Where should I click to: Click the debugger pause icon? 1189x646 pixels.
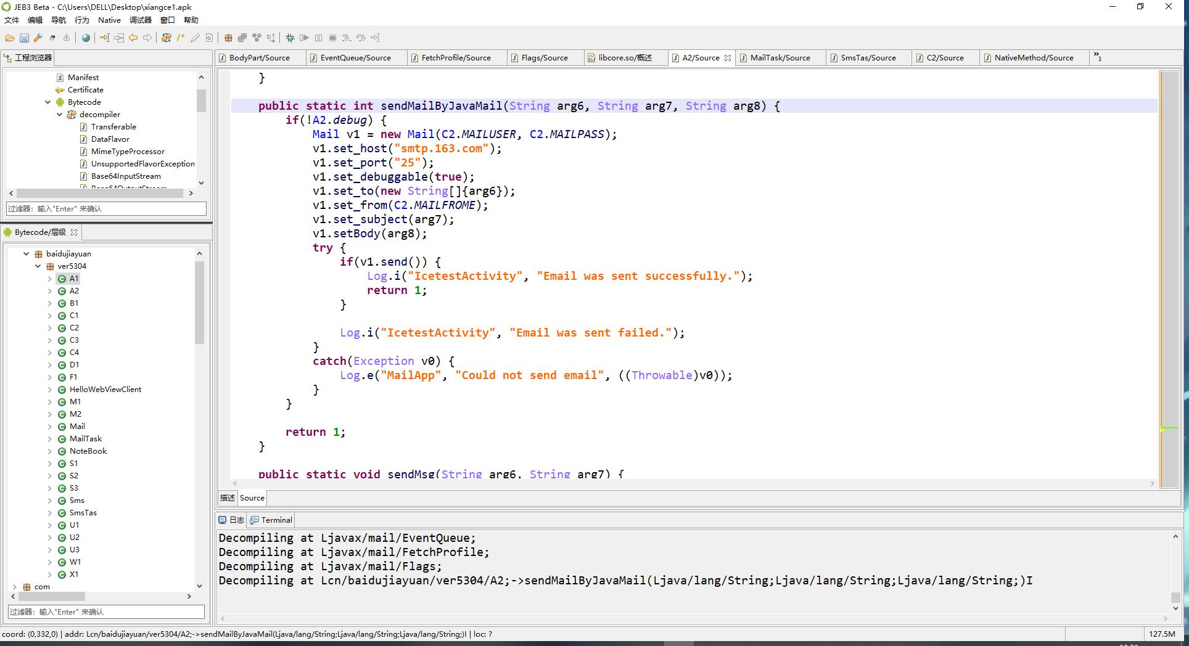point(318,38)
